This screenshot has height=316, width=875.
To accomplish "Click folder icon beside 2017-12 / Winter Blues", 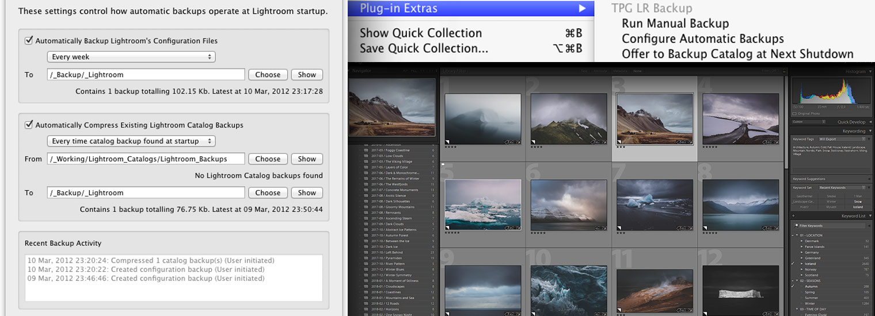I will [365, 269].
